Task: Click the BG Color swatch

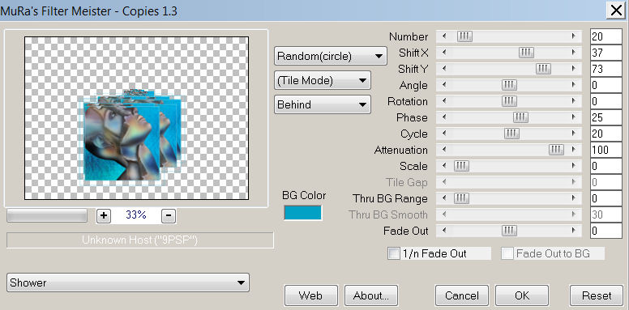Action: coord(303,213)
